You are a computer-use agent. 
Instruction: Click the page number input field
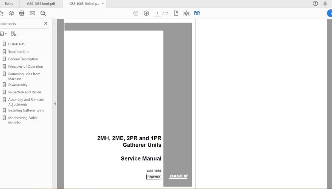point(157,13)
